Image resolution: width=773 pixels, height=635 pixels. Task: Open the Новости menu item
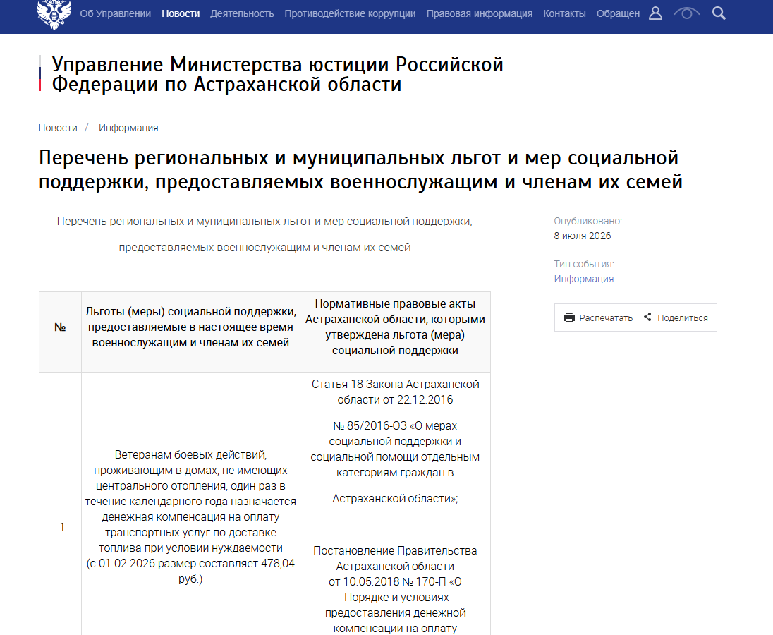[x=181, y=14]
